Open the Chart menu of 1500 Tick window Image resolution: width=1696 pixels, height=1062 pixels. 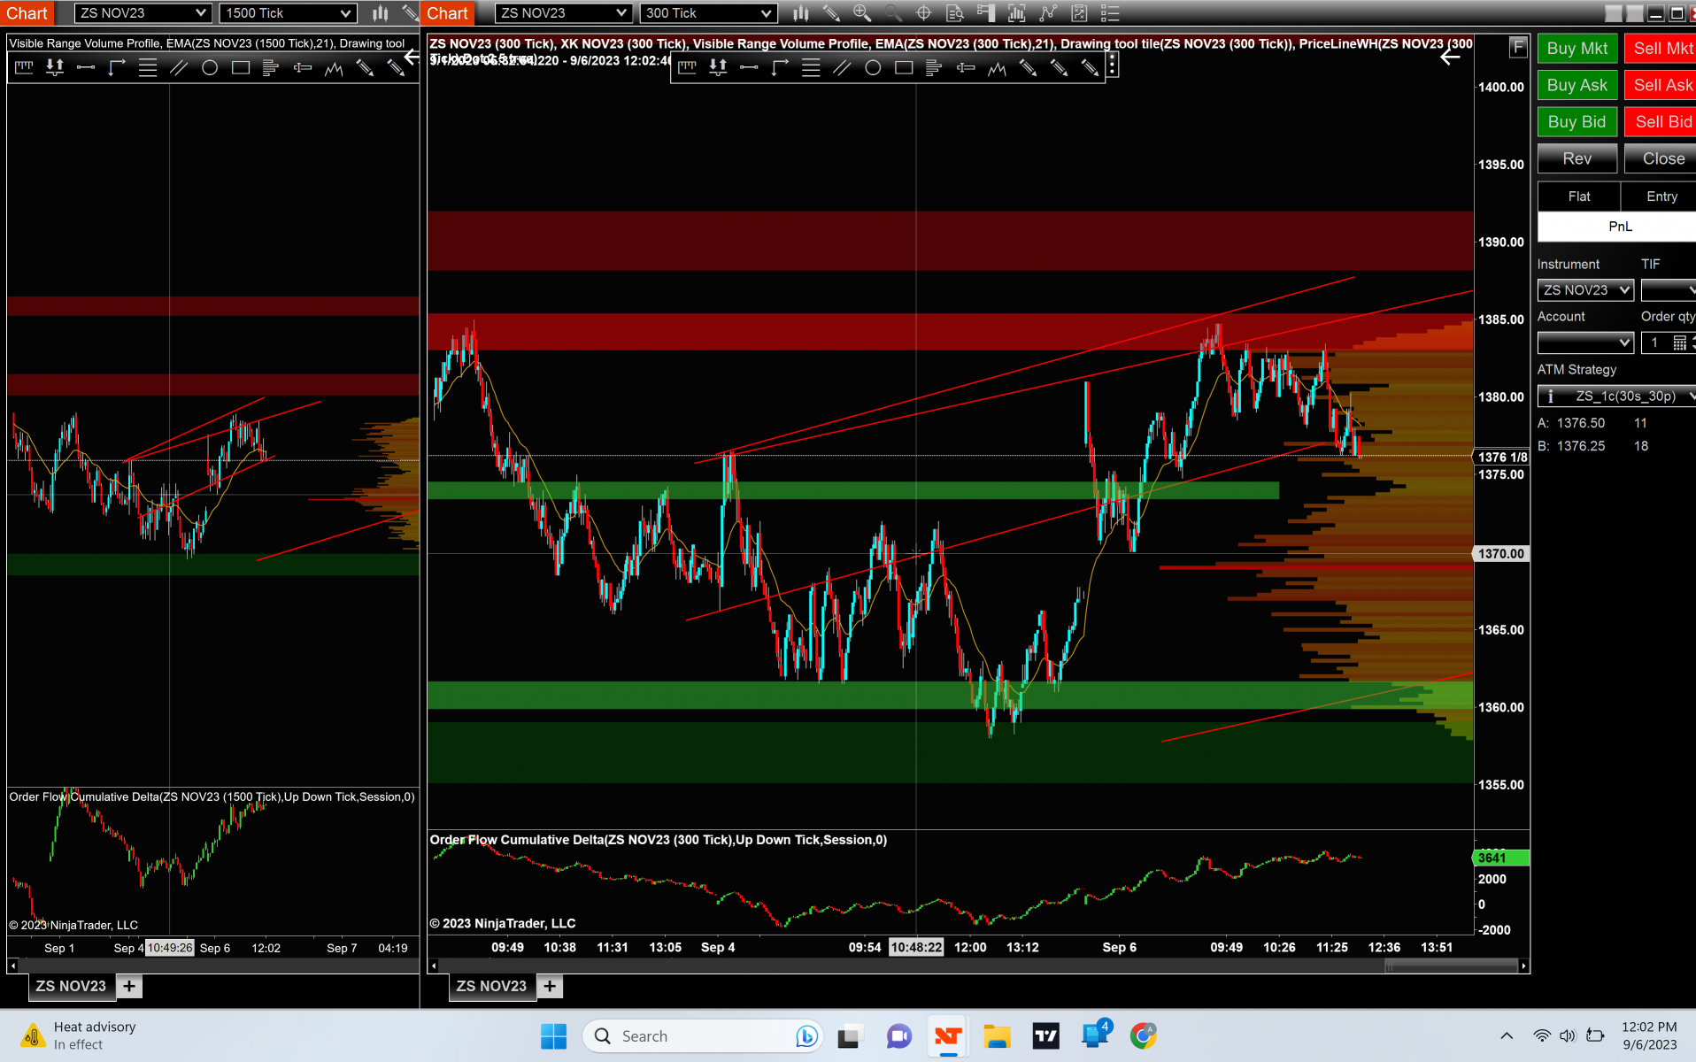point(27,13)
